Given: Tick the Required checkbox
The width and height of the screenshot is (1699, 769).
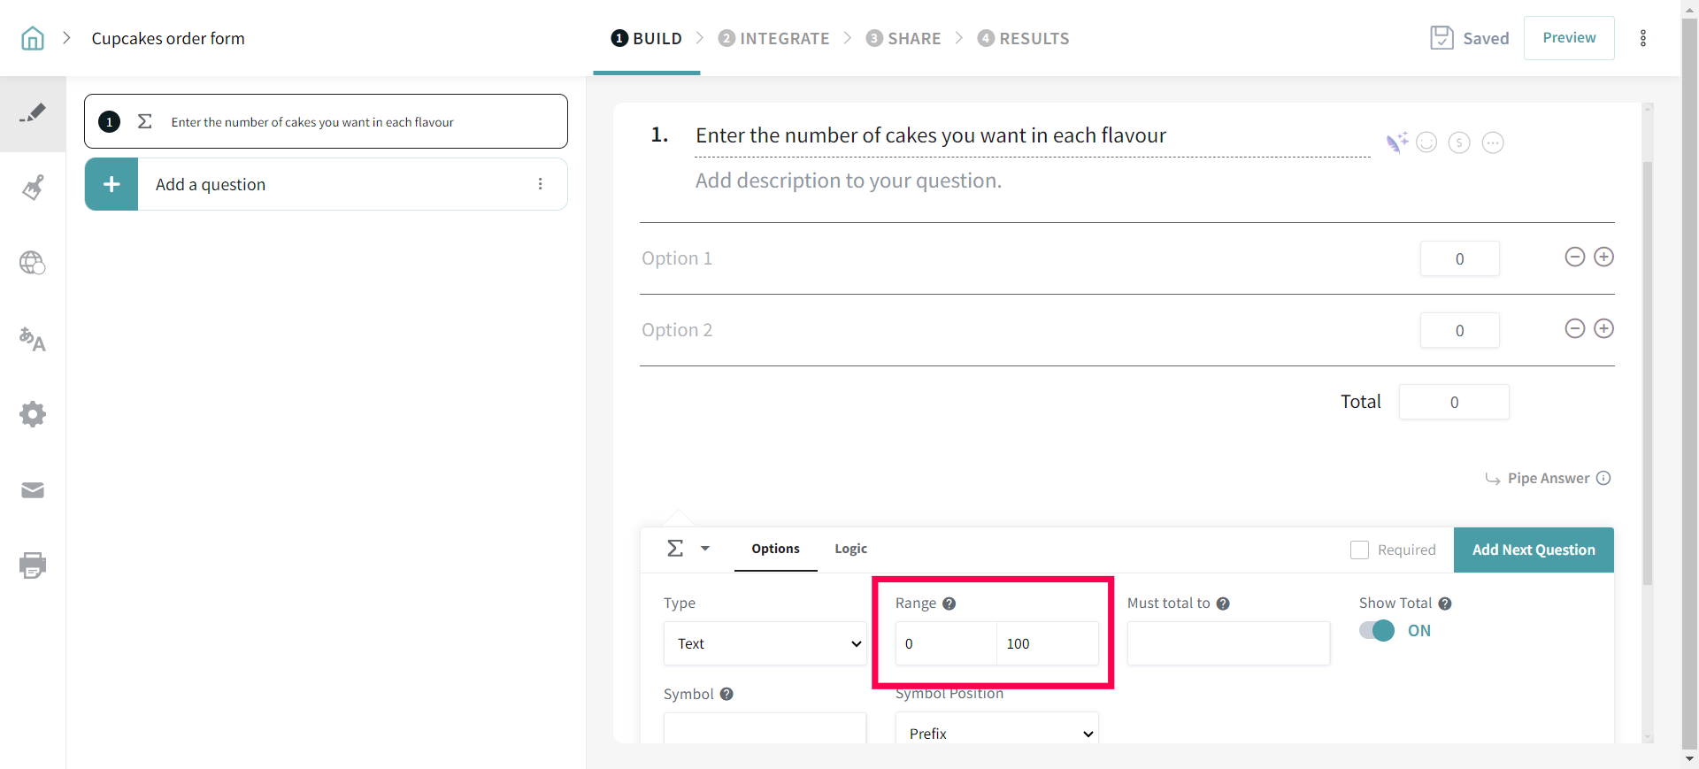Looking at the screenshot, I should tap(1359, 550).
